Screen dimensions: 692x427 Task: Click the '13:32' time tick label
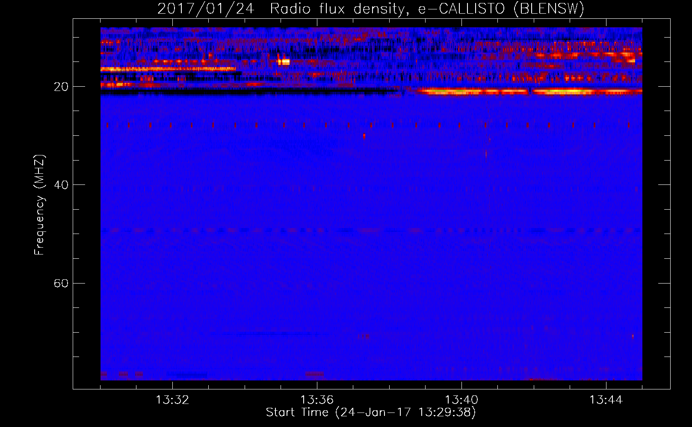(x=172, y=400)
